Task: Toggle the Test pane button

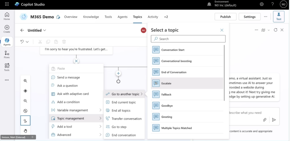Action: click(279, 16)
